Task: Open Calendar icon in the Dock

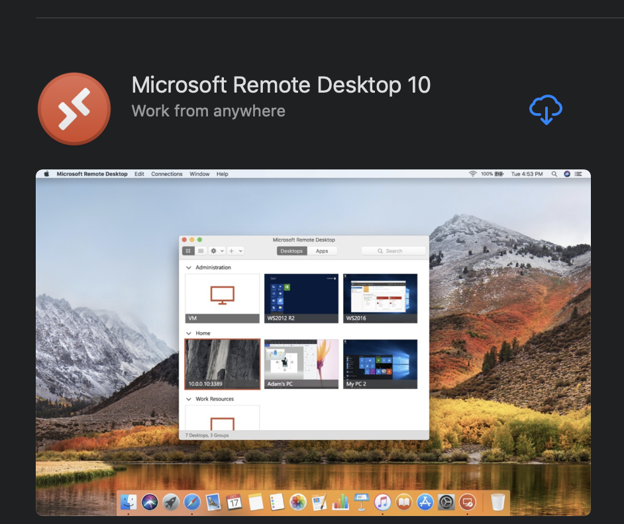Action: coord(234,502)
